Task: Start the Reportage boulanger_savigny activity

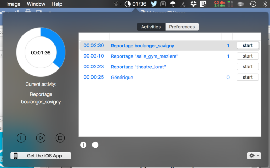Action: tap(247, 46)
